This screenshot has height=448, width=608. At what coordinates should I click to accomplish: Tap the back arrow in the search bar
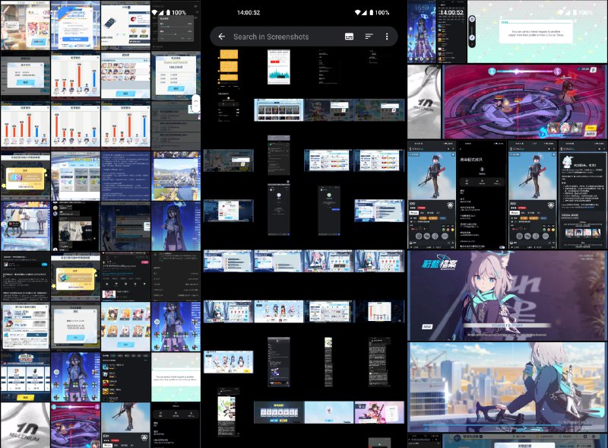[x=222, y=37]
